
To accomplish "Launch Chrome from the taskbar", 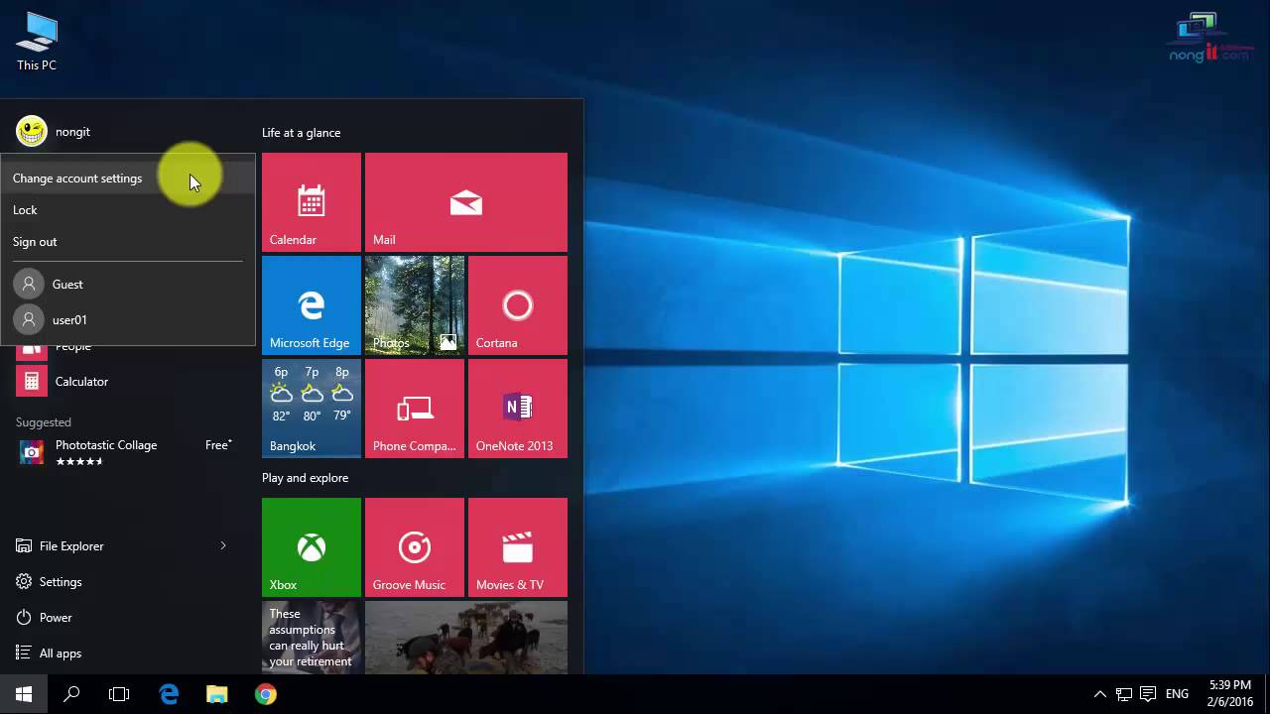I will pyautogui.click(x=265, y=694).
